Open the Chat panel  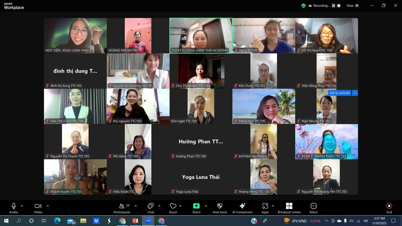click(x=151, y=208)
